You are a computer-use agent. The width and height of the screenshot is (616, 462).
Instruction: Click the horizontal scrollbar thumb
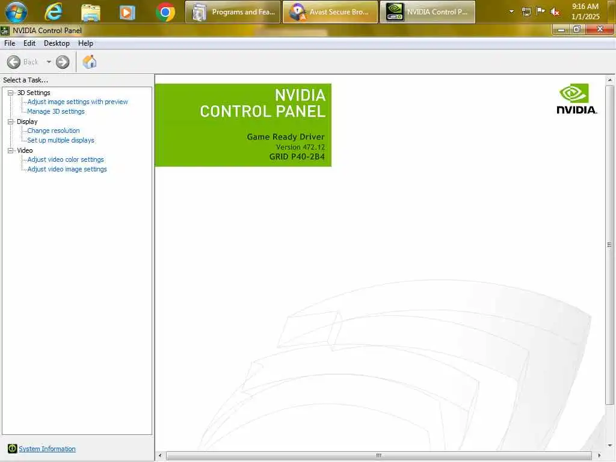click(x=379, y=455)
